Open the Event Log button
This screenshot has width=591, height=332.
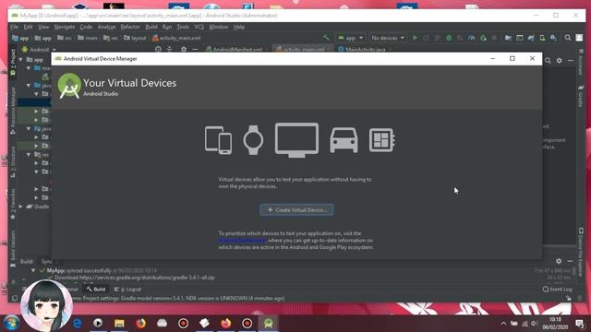tap(558, 289)
